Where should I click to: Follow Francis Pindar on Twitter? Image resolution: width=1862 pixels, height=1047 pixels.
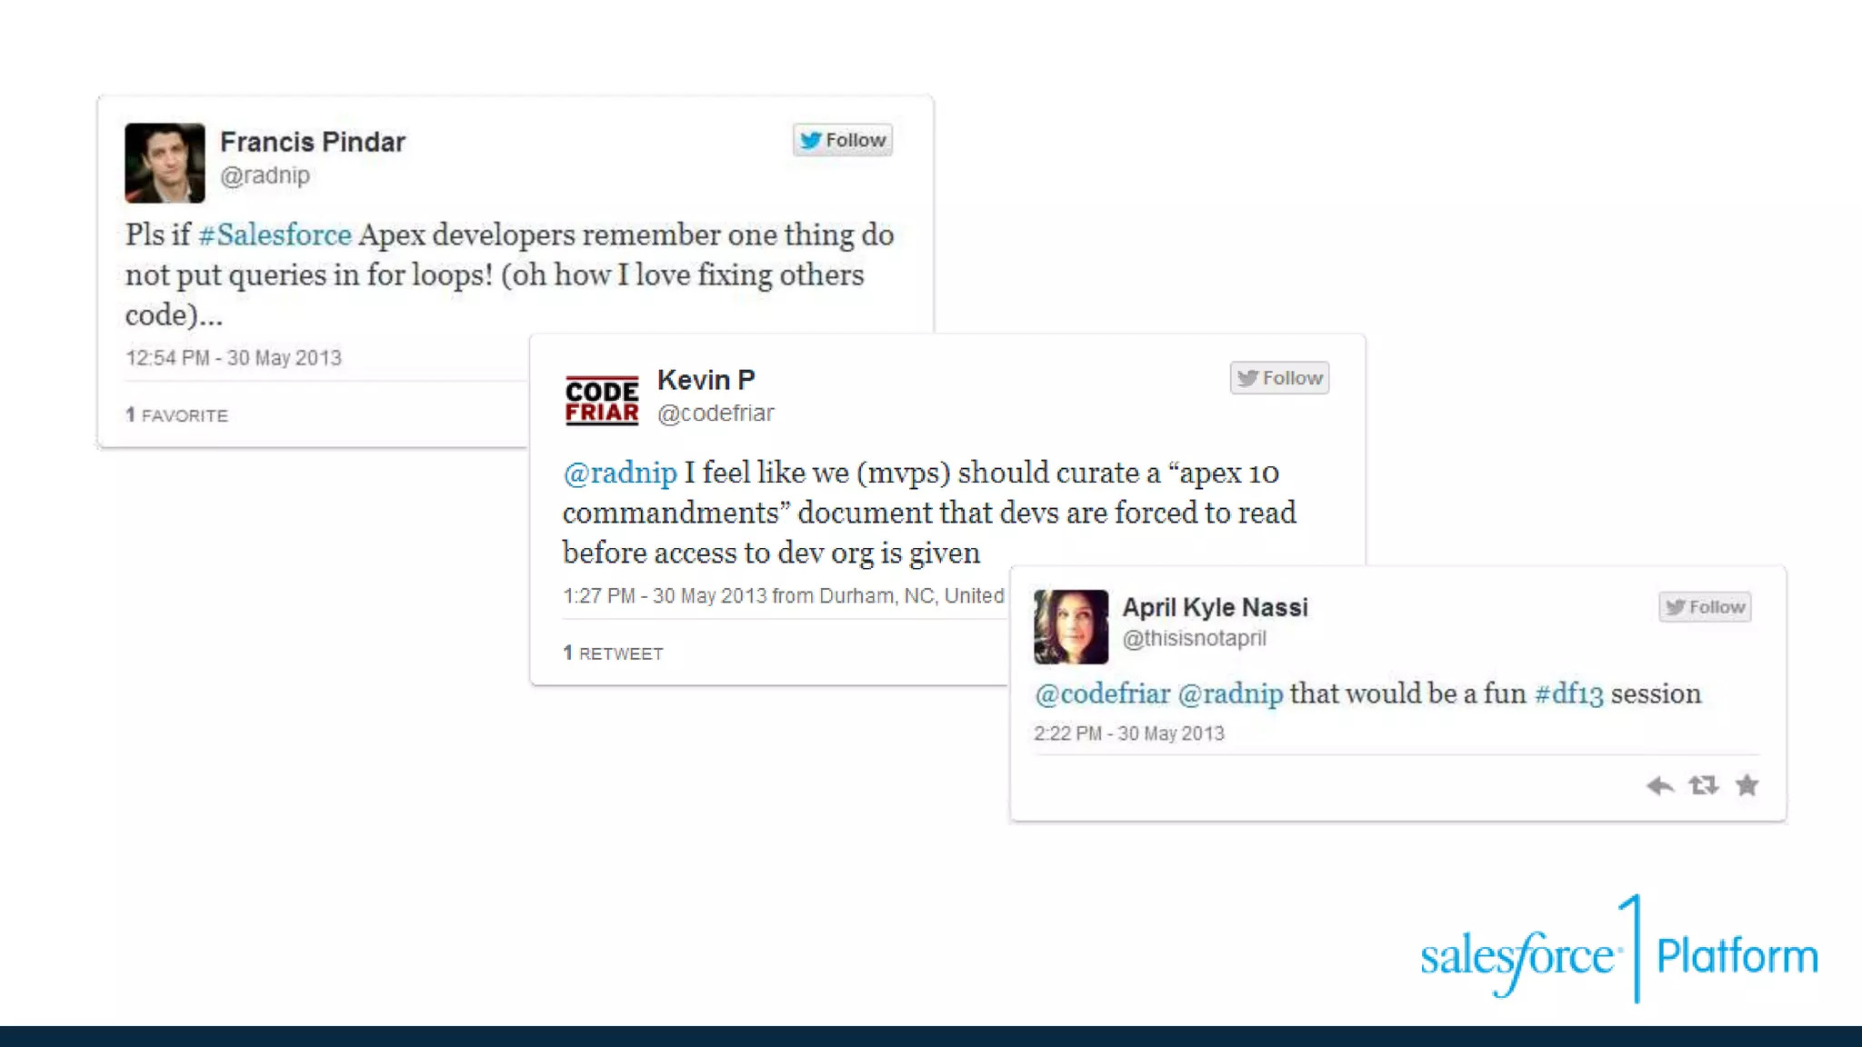pos(842,140)
